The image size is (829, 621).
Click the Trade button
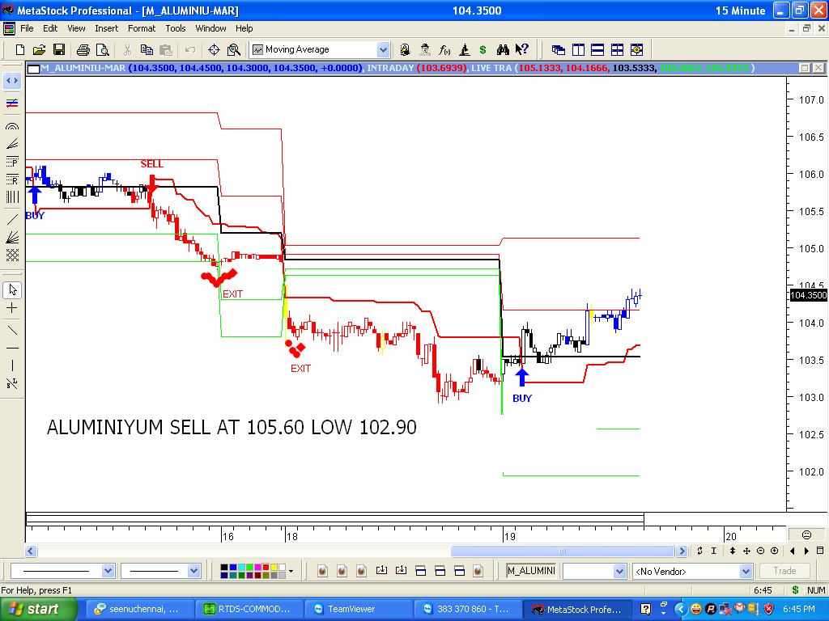(x=784, y=570)
